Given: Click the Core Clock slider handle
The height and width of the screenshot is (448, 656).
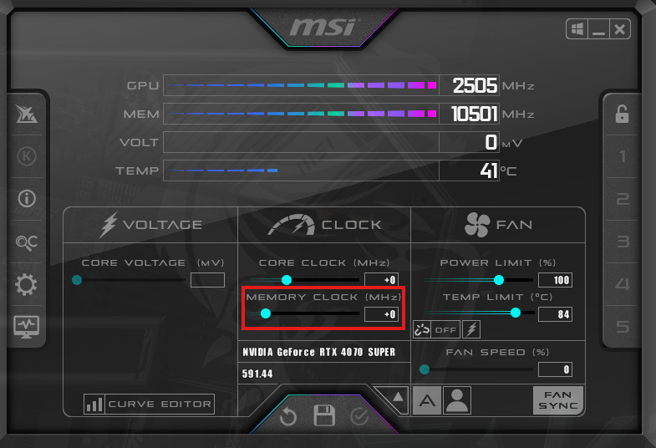Looking at the screenshot, I should (x=287, y=280).
